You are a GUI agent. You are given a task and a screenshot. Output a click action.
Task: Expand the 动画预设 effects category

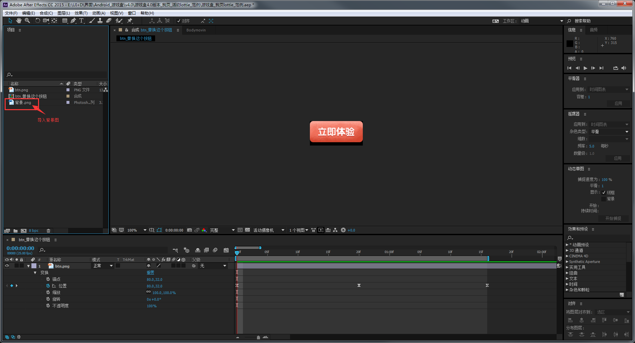[x=567, y=245]
